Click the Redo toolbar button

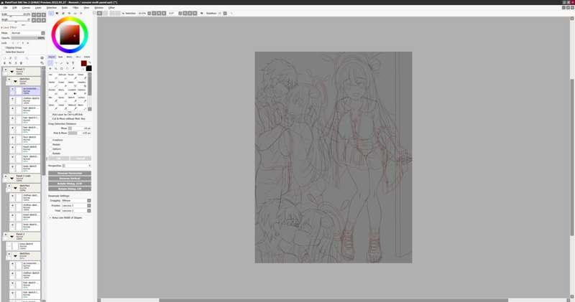pyautogui.click(x=105, y=13)
